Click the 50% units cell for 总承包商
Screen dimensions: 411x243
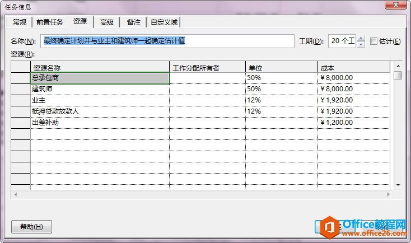282,78
